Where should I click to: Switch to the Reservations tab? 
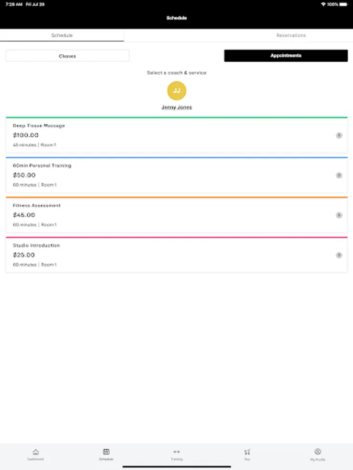pos(291,36)
